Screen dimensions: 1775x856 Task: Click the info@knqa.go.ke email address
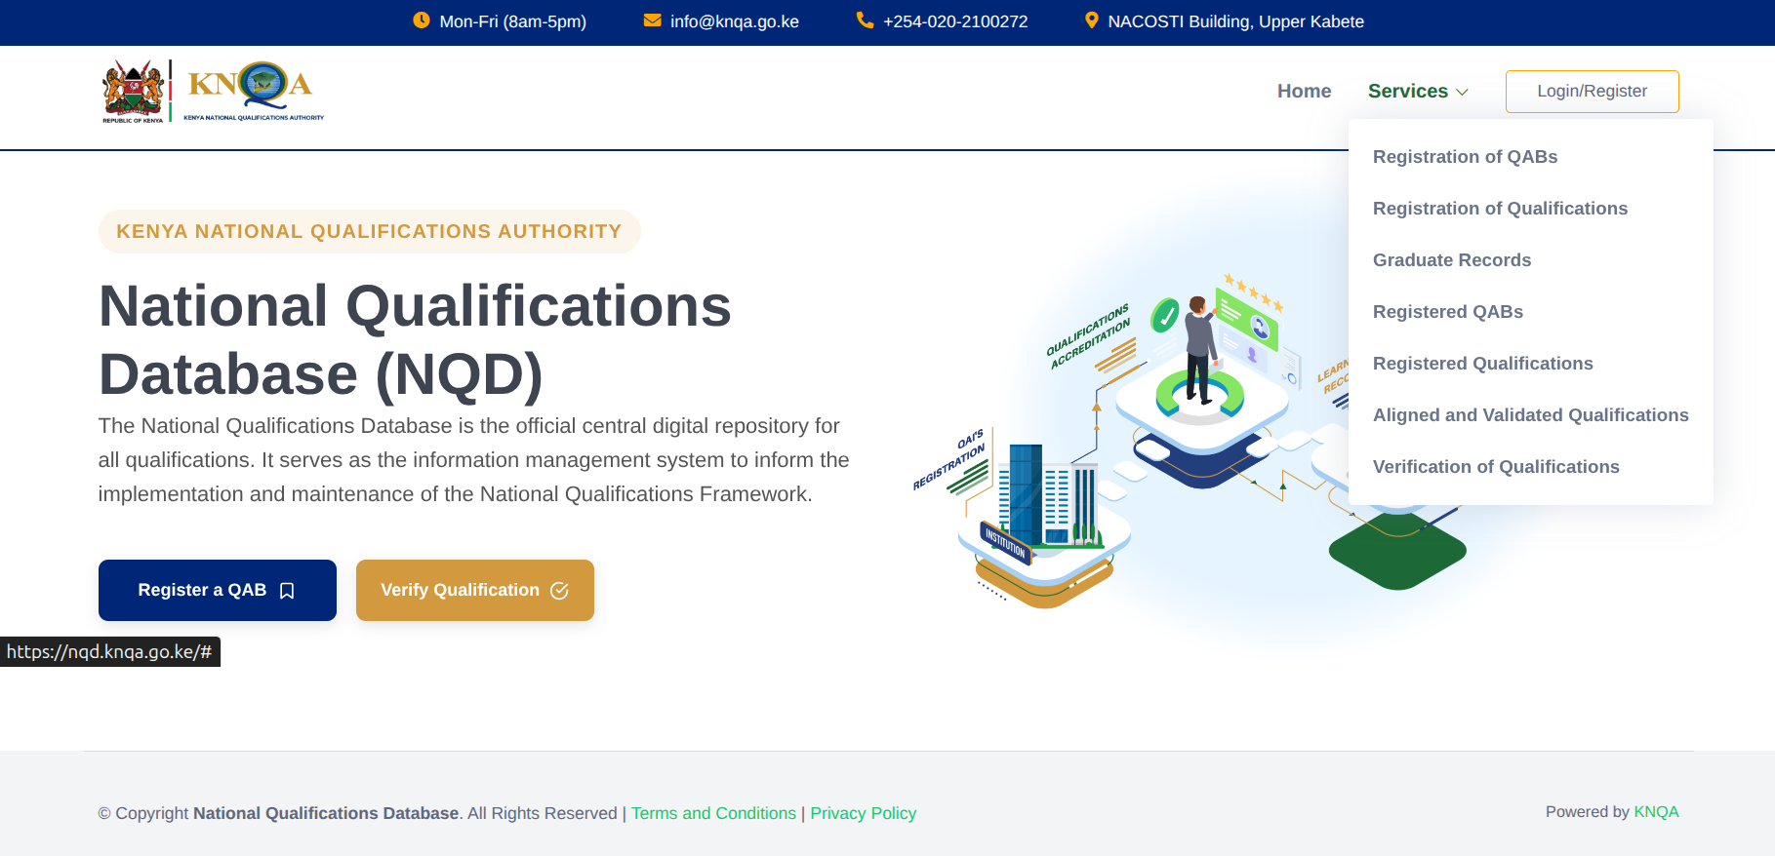tap(734, 21)
